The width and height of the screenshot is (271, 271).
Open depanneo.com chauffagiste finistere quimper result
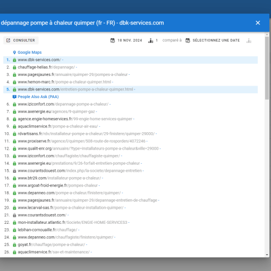point(66,237)
